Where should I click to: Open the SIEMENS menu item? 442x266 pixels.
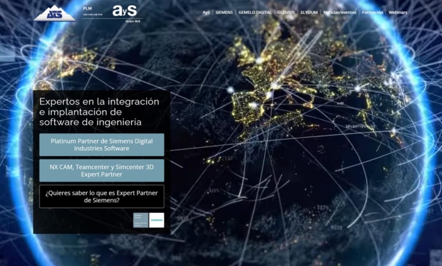pos(224,13)
